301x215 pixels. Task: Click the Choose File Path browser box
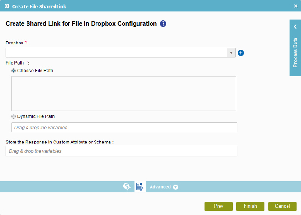click(x=123, y=94)
